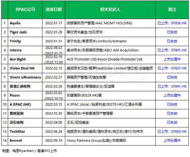
Task: Click 已失效 in the Tiger Jade row
Action: click(172, 32)
